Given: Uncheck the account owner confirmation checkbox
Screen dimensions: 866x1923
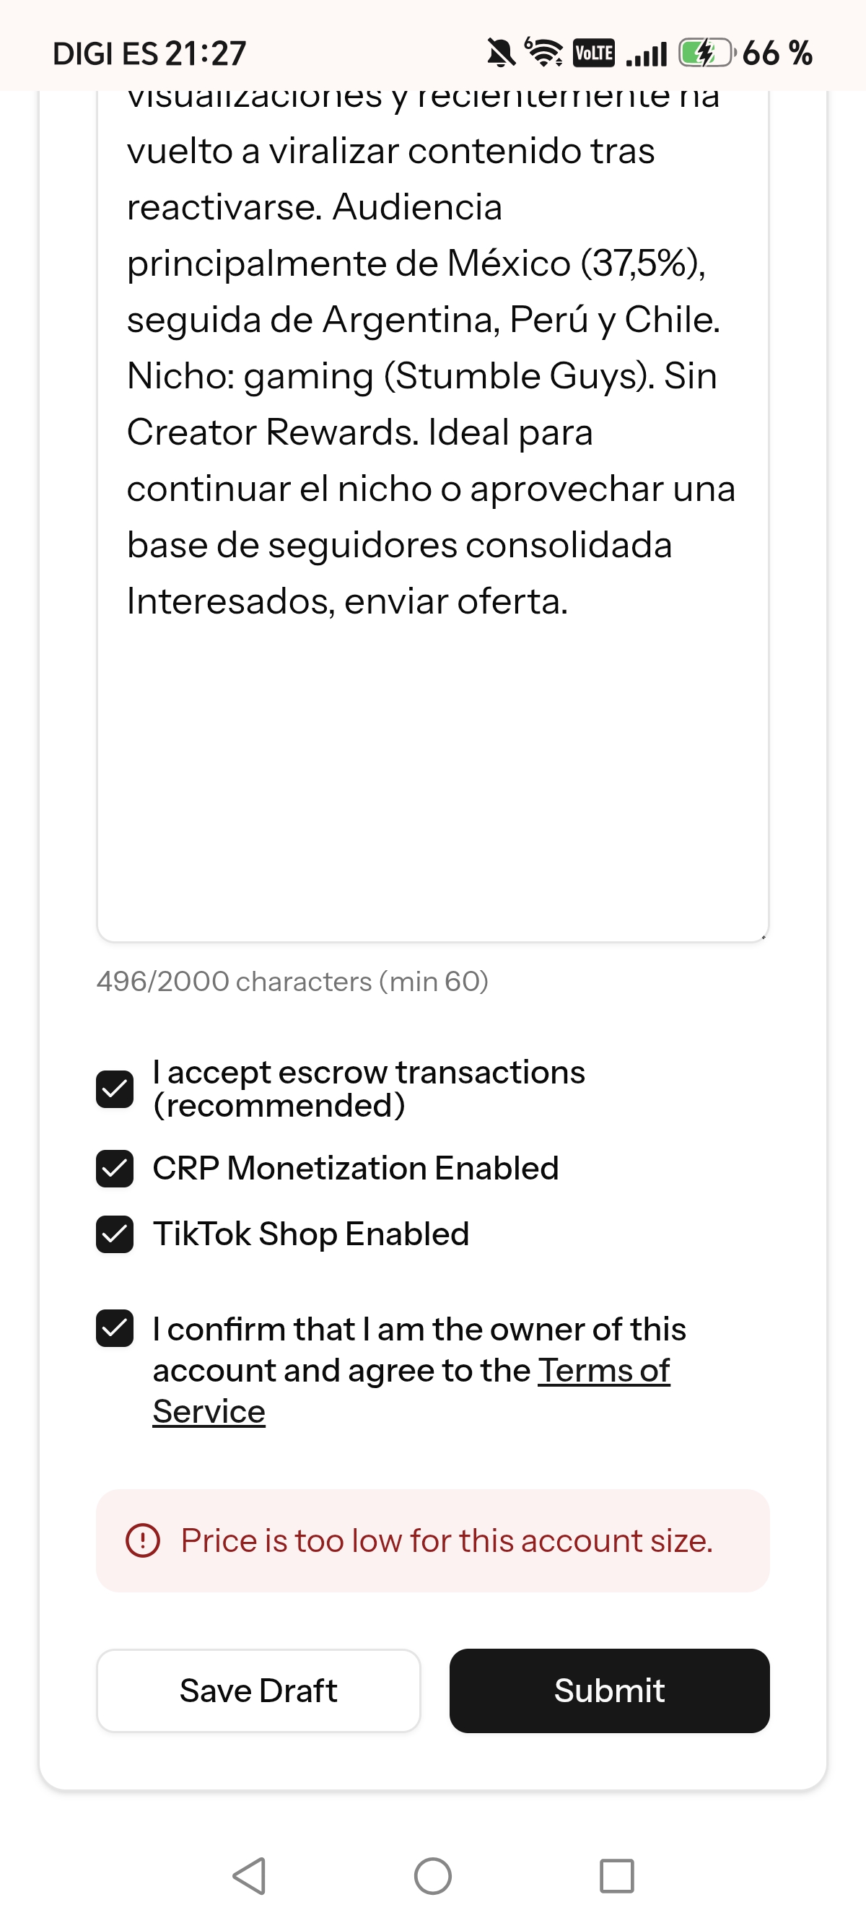Looking at the screenshot, I should tap(115, 1329).
